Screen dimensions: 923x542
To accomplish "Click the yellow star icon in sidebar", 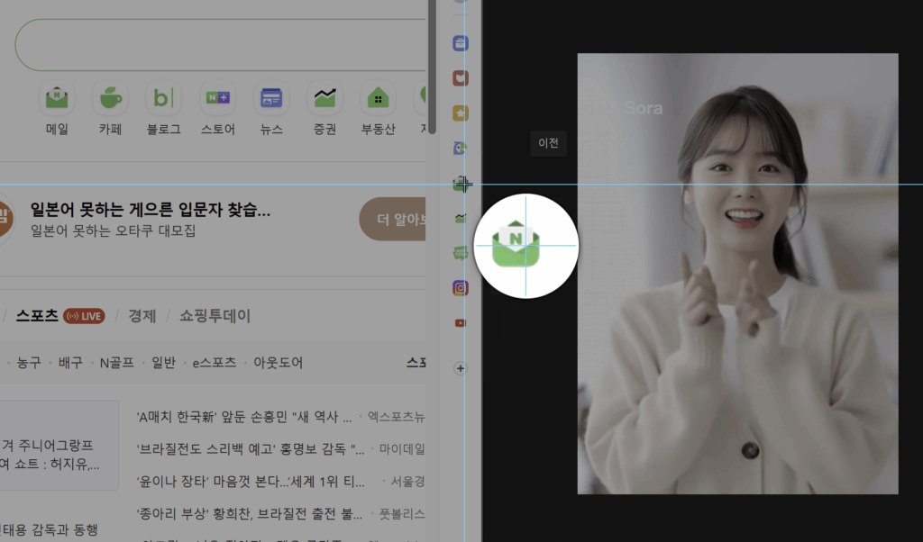I will (461, 113).
